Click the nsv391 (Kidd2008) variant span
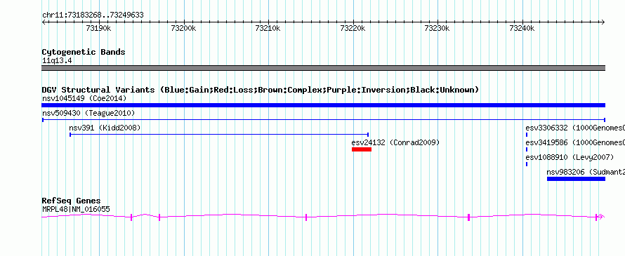 219,135
